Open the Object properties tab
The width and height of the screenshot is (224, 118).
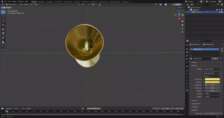(187, 71)
